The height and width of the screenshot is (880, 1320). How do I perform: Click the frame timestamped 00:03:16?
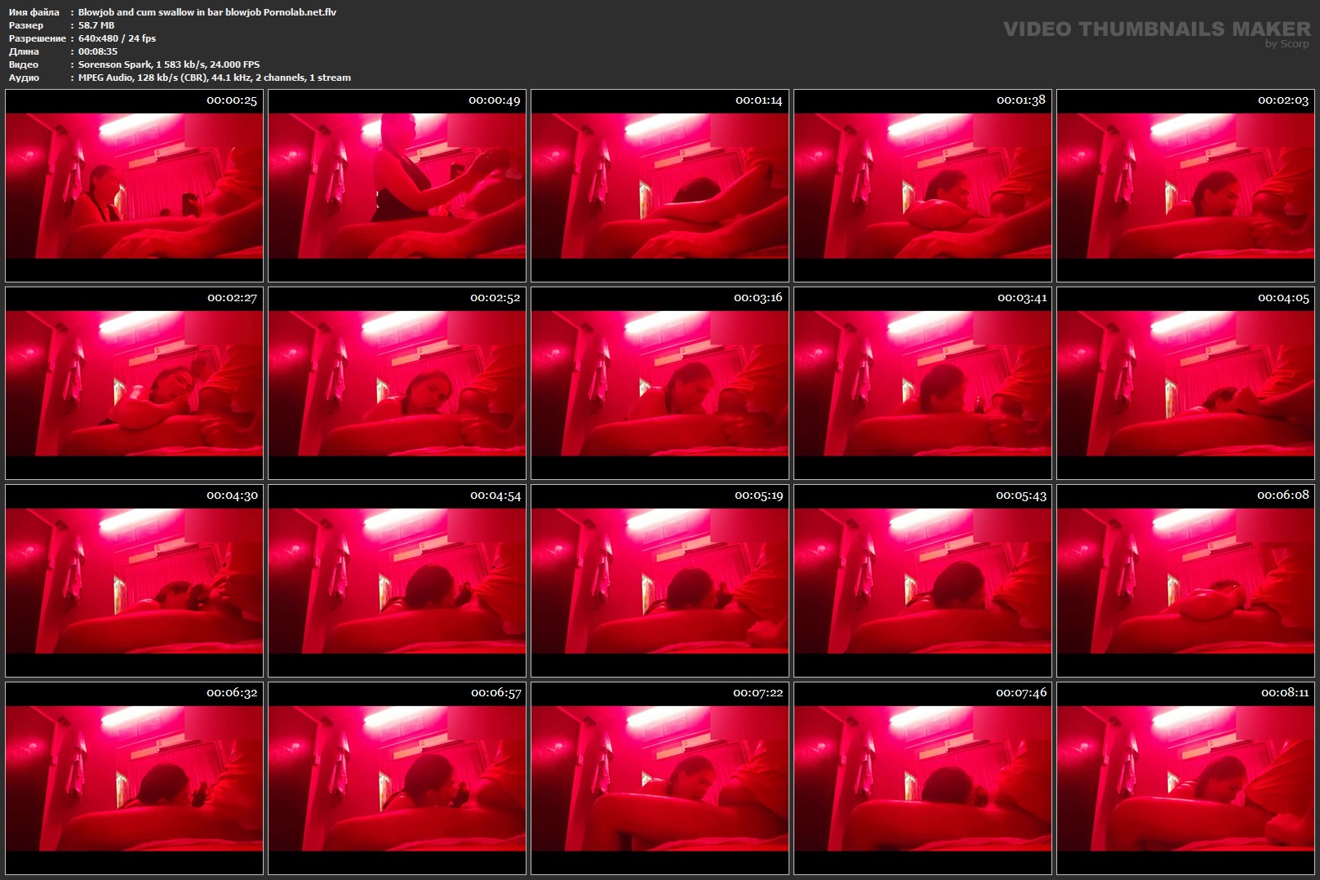tap(660, 384)
